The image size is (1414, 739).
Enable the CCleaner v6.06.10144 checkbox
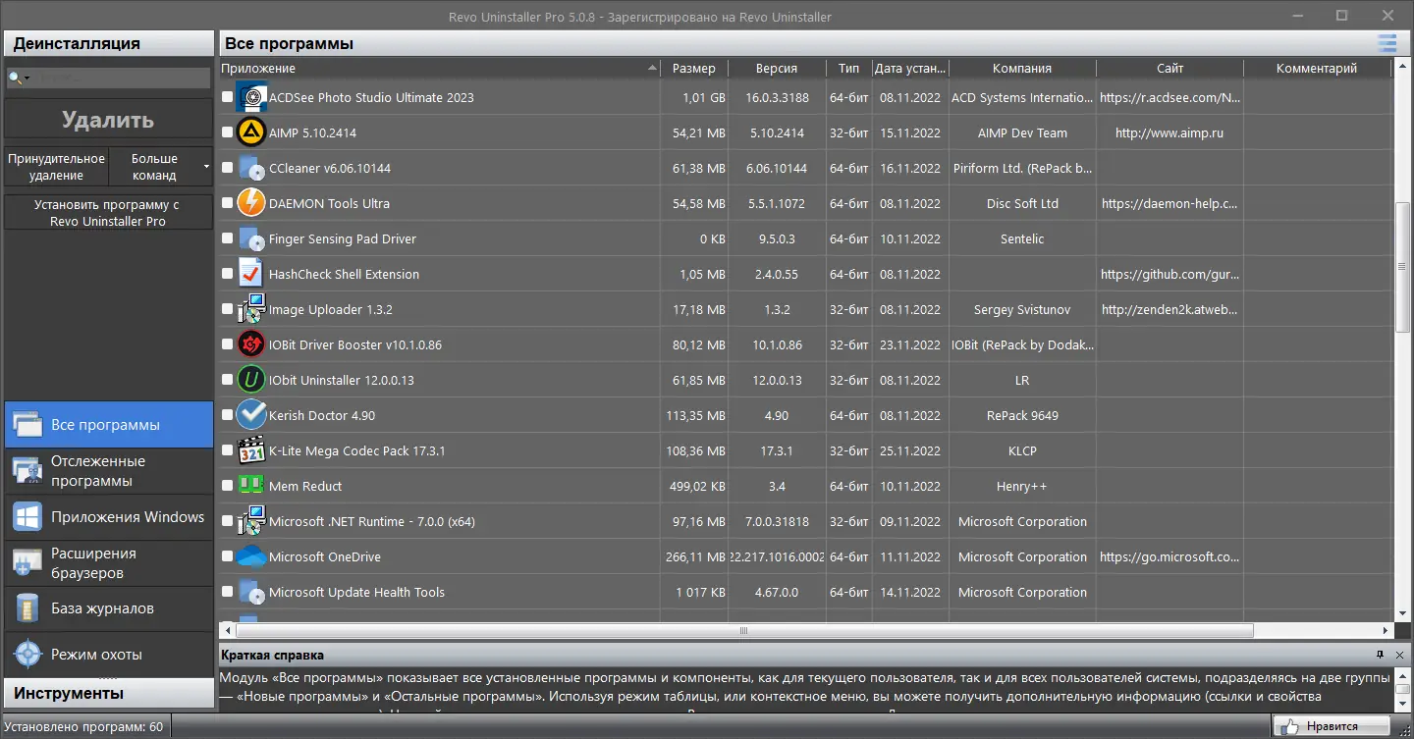pyautogui.click(x=228, y=168)
